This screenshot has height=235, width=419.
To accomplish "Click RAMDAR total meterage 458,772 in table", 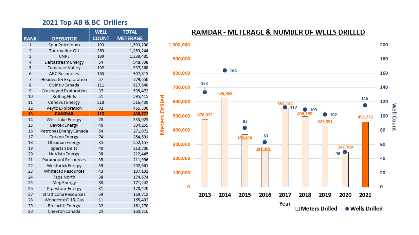I will pos(140,114).
